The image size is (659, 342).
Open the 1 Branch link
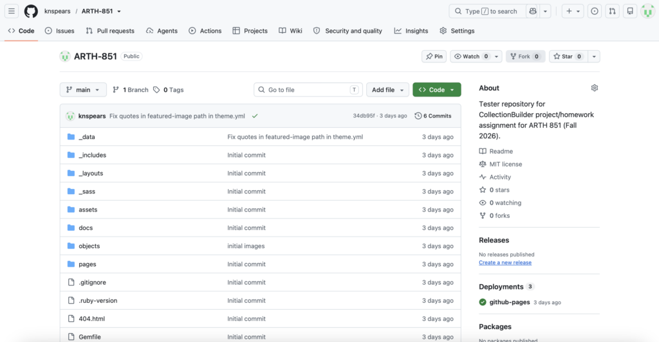(130, 90)
